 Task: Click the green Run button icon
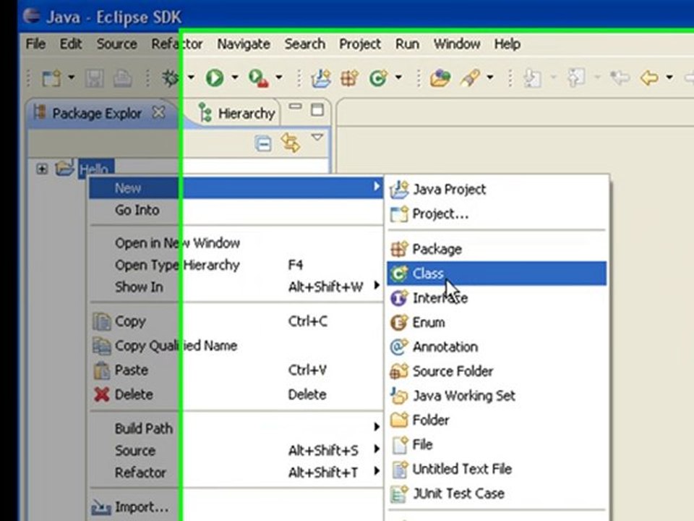pos(215,78)
